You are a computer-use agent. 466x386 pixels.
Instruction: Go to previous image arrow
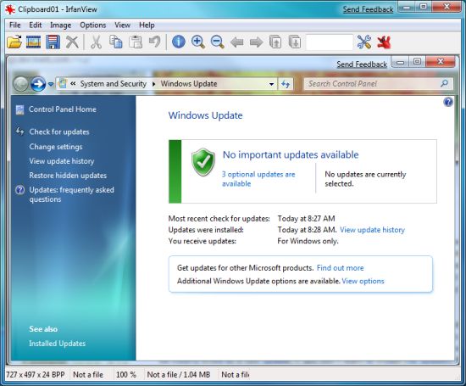pos(237,42)
